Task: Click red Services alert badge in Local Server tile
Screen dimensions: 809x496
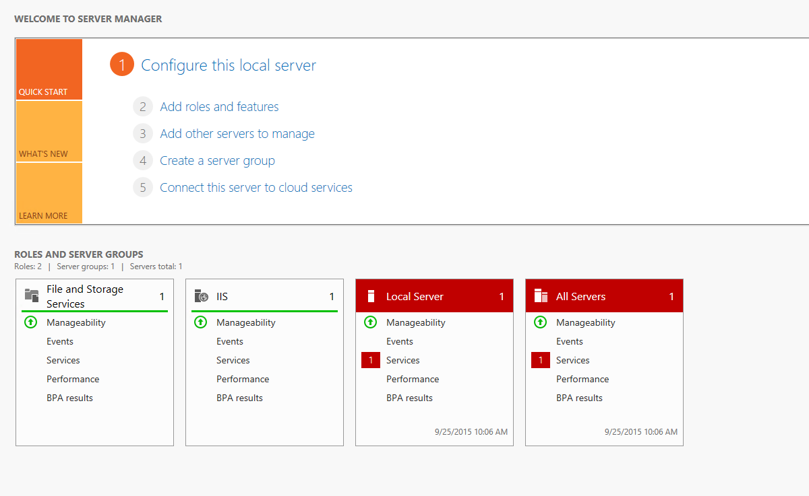Action: click(x=371, y=360)
